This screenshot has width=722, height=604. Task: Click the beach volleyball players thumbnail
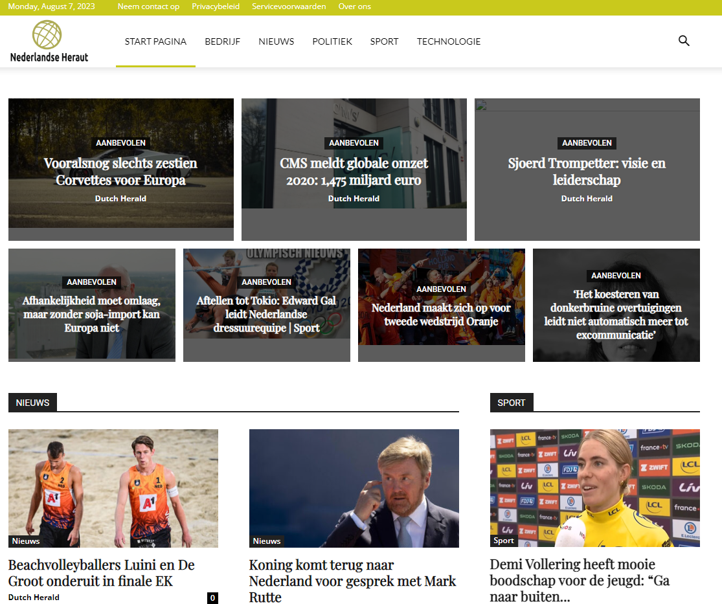113,487
